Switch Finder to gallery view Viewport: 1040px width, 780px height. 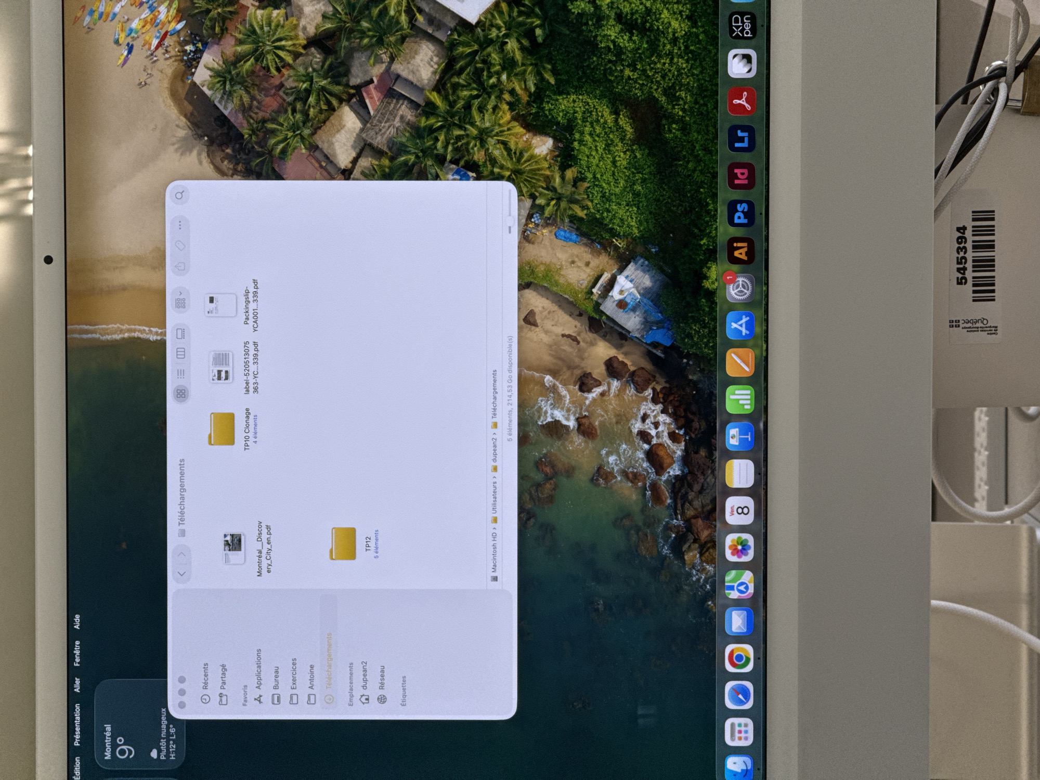point(180,333)
